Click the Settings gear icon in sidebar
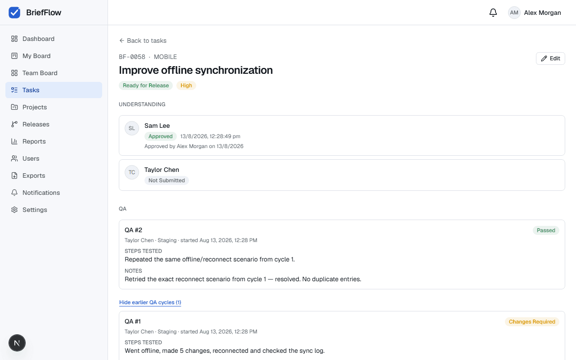The image size is (576, 360). pyautogui.click(x=14, y=210)
